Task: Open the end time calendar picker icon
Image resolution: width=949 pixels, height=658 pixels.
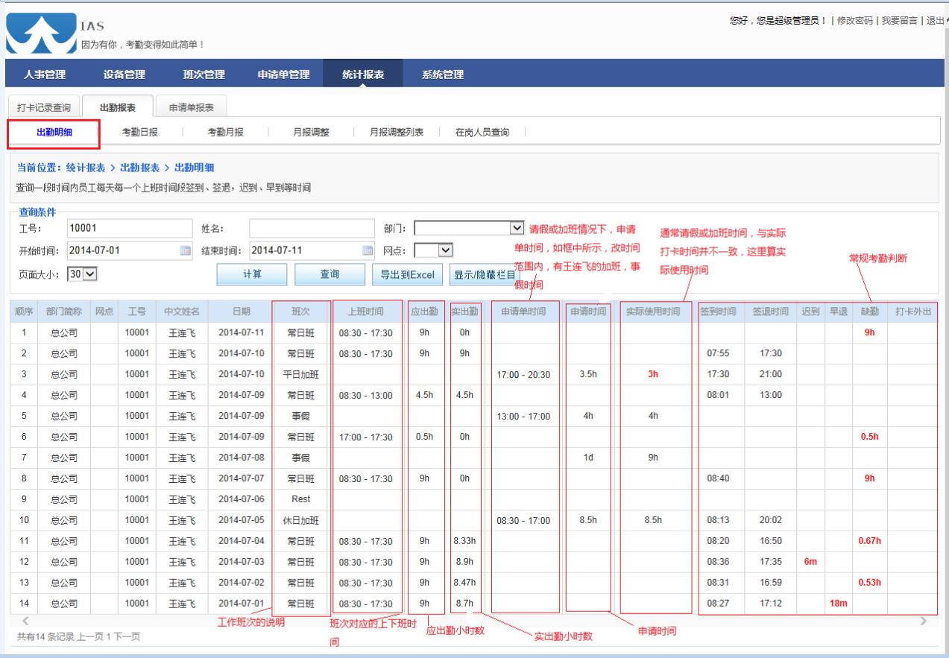Action: (368, 250)
